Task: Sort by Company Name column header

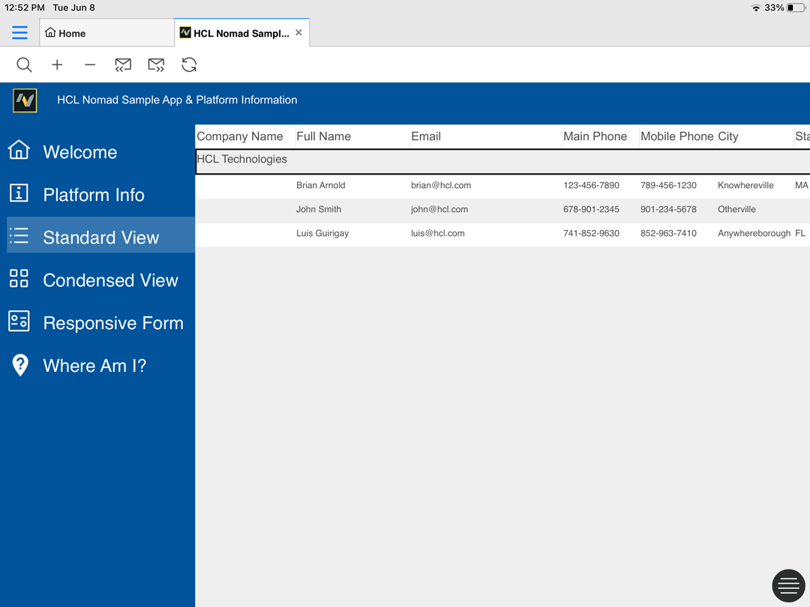Action: coord(240,136)
